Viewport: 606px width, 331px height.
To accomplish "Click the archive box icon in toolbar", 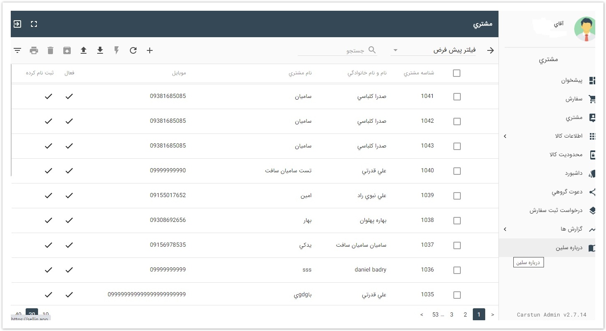I will point(67,50).
